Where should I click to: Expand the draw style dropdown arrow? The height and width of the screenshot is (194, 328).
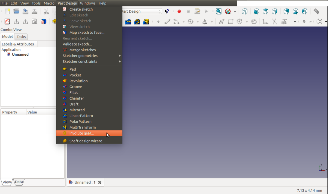click(235, 12)
